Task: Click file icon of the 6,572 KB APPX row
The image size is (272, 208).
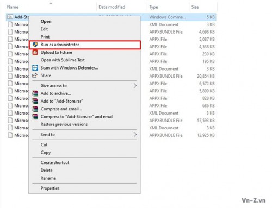Action: pyautogui.click(x=10, y=84)
